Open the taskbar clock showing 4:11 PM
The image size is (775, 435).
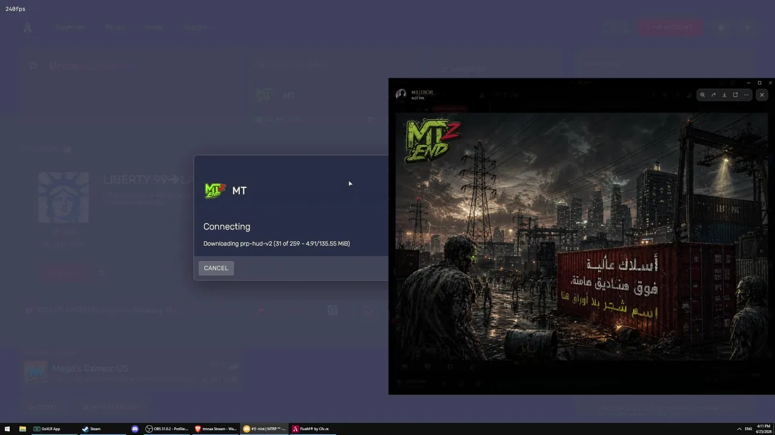(763, 429)
